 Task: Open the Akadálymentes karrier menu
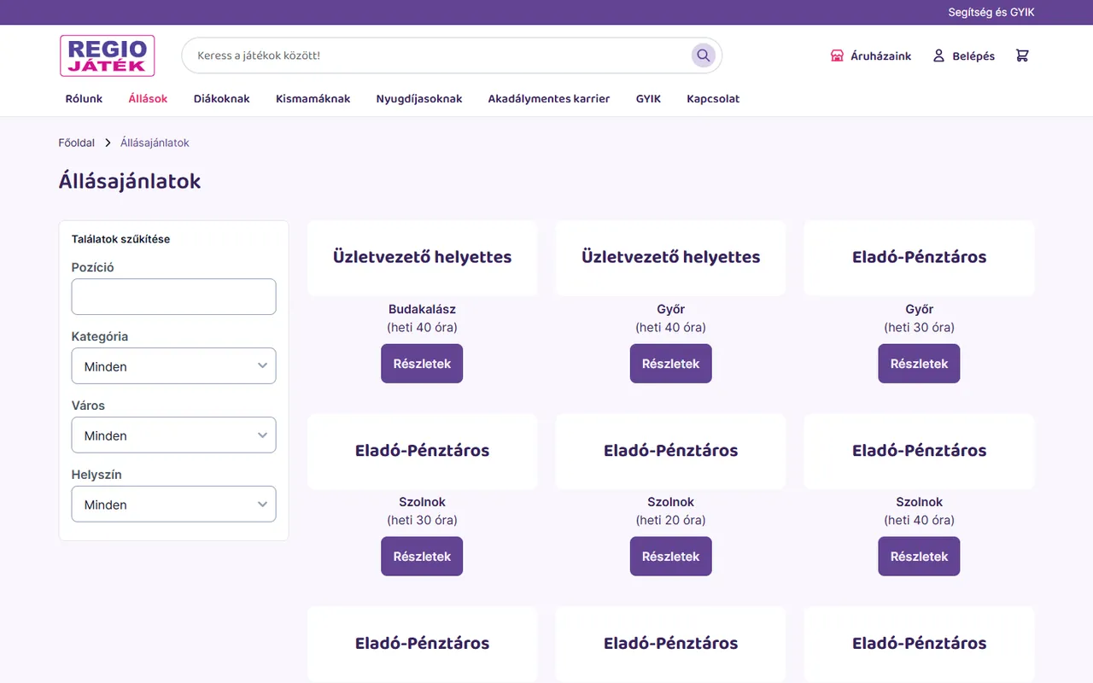[x=549, y=99]
